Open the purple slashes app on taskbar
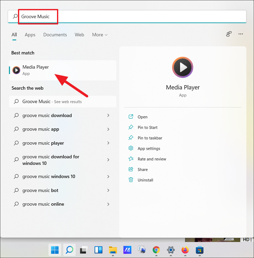The width and height of the screenshot is (254, 258). pyautogui.click(x=127, y=250)
